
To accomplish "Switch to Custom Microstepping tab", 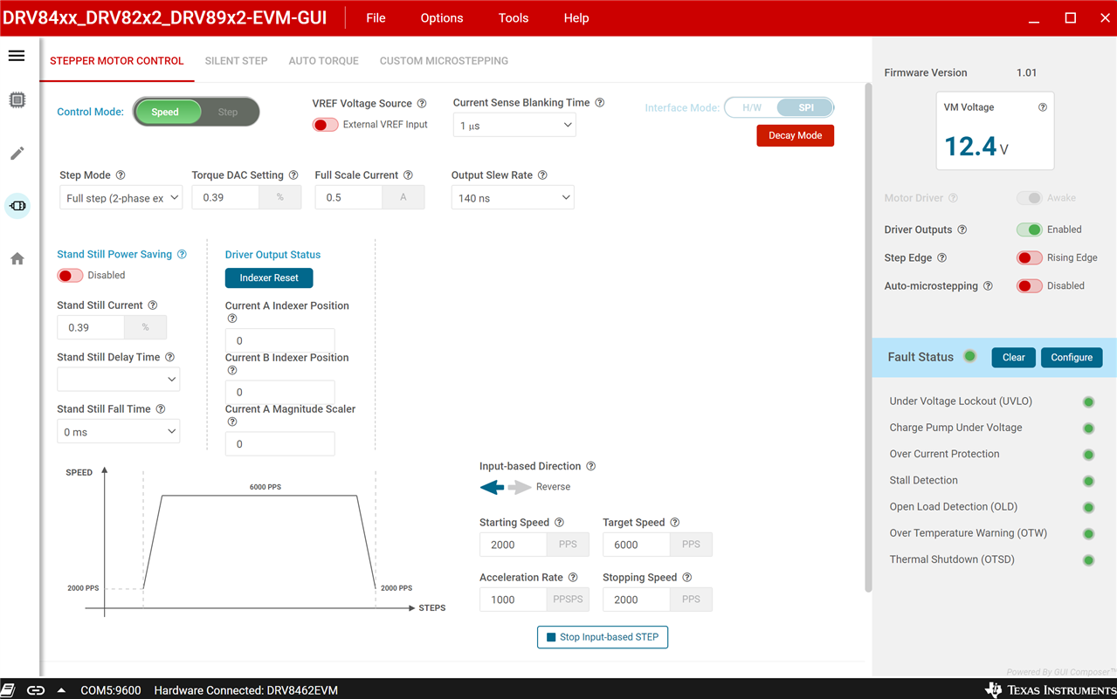I will pos(444,61).
